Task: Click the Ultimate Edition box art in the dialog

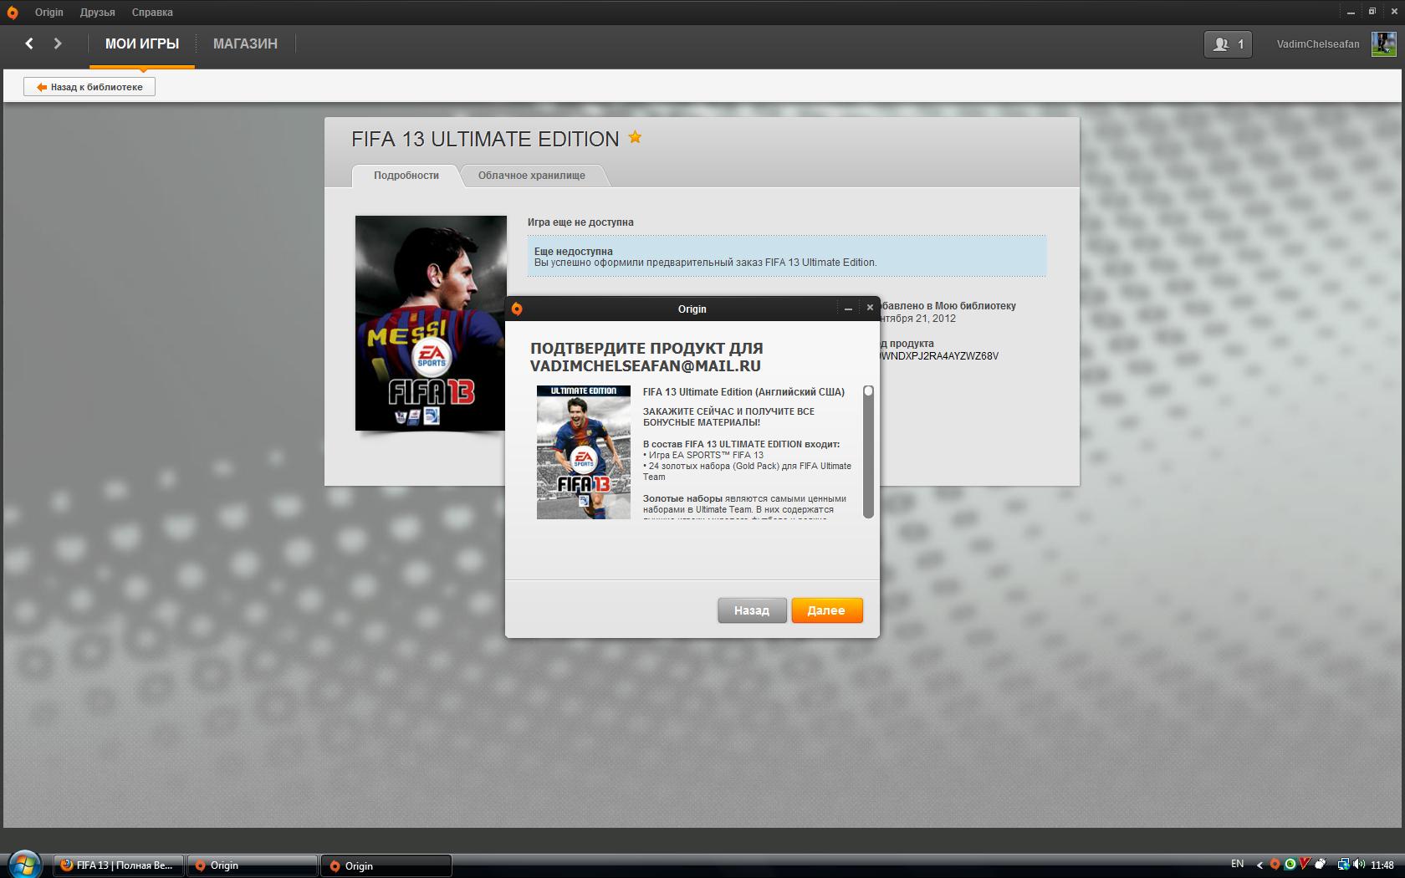Action: click(584, 452)
